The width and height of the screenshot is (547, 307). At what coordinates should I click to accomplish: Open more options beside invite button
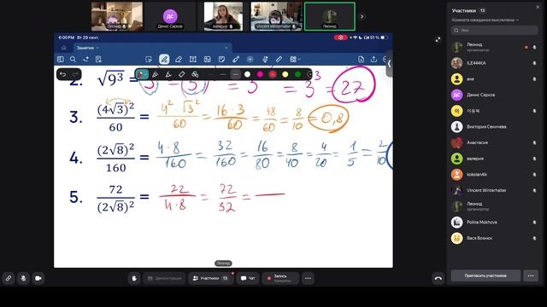[531, 275]
